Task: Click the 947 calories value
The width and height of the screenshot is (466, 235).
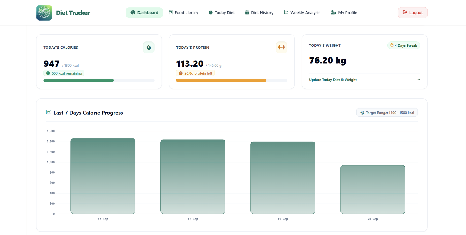Action: (x=52, y=64)
